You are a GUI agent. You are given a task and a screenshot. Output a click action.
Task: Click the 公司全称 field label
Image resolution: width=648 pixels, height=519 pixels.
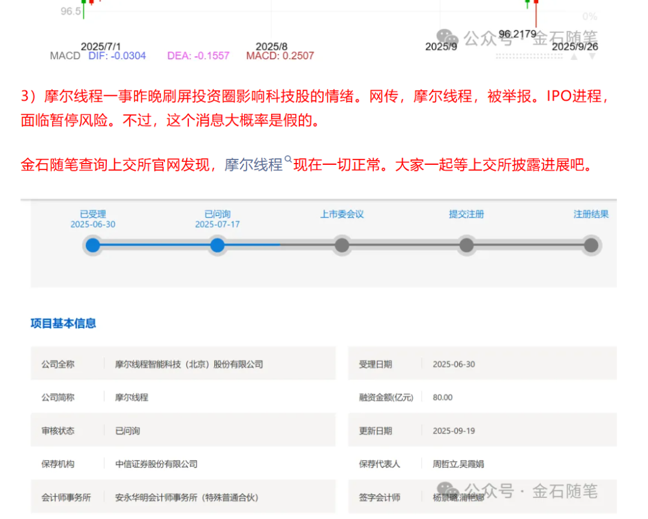[x=58, y=364]
